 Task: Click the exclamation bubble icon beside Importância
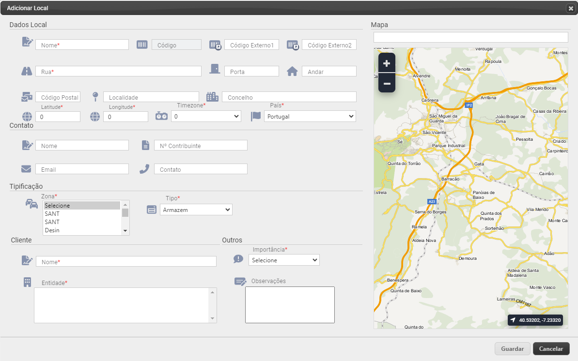pyautogui.click(x=238, y=259)
